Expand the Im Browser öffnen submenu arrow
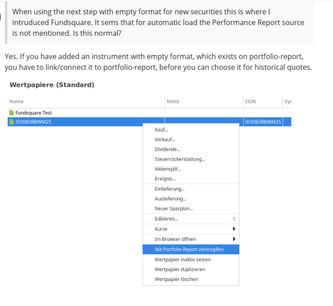Screen dimensions: 333x306 pyautogui.click(x=234, y=239)
